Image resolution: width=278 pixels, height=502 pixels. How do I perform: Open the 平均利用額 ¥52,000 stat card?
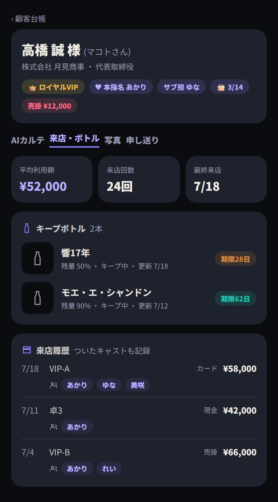[x=52, y=179]
